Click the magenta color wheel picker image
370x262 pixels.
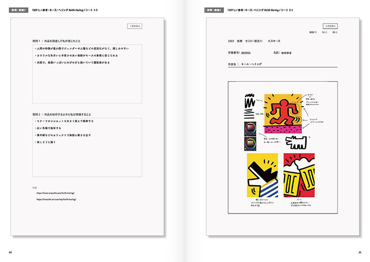250,129
